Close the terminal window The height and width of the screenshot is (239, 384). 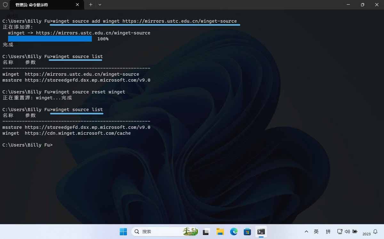point(377,5)
